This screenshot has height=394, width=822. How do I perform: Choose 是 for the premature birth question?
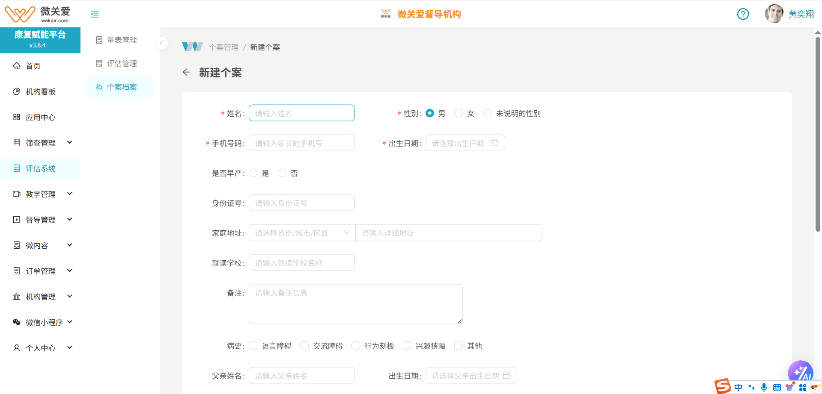(x=253, y=173)
